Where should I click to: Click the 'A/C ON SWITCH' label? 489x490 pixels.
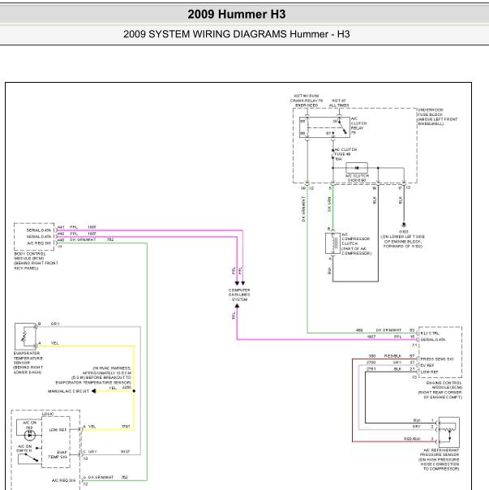[x=24, y=449]
